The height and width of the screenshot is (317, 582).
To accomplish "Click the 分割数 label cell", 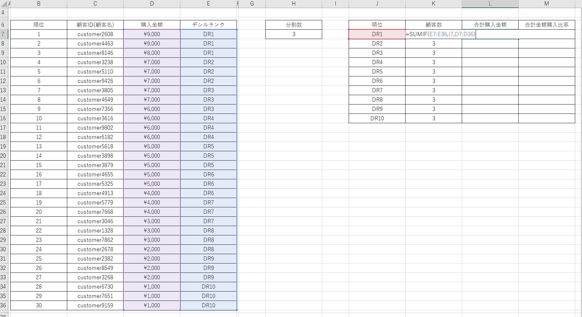I will tap(293, 25).
